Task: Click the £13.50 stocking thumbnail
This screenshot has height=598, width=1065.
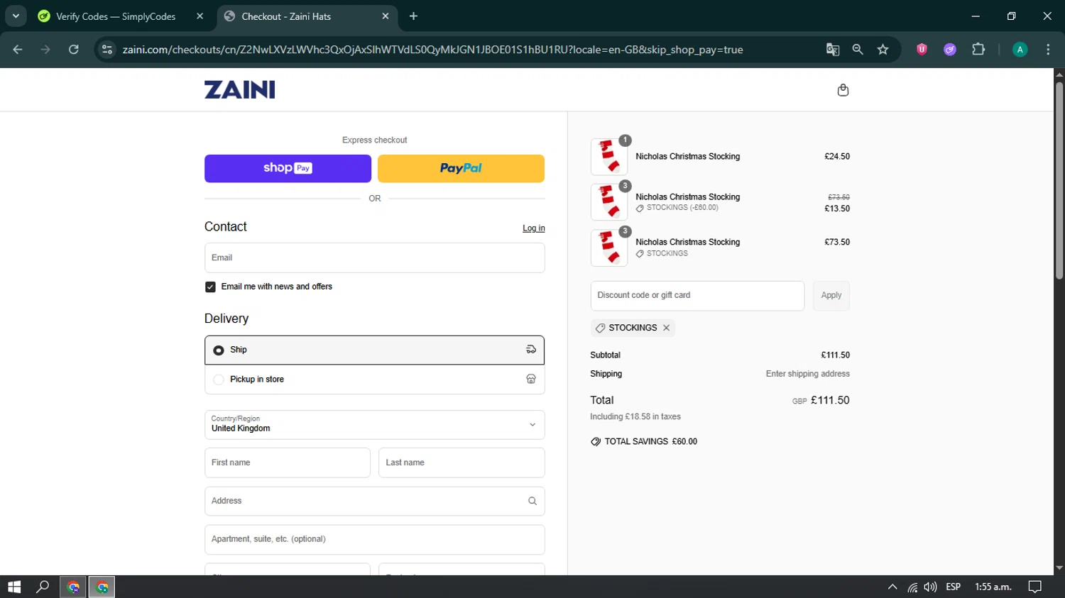Action: (609, 202)
